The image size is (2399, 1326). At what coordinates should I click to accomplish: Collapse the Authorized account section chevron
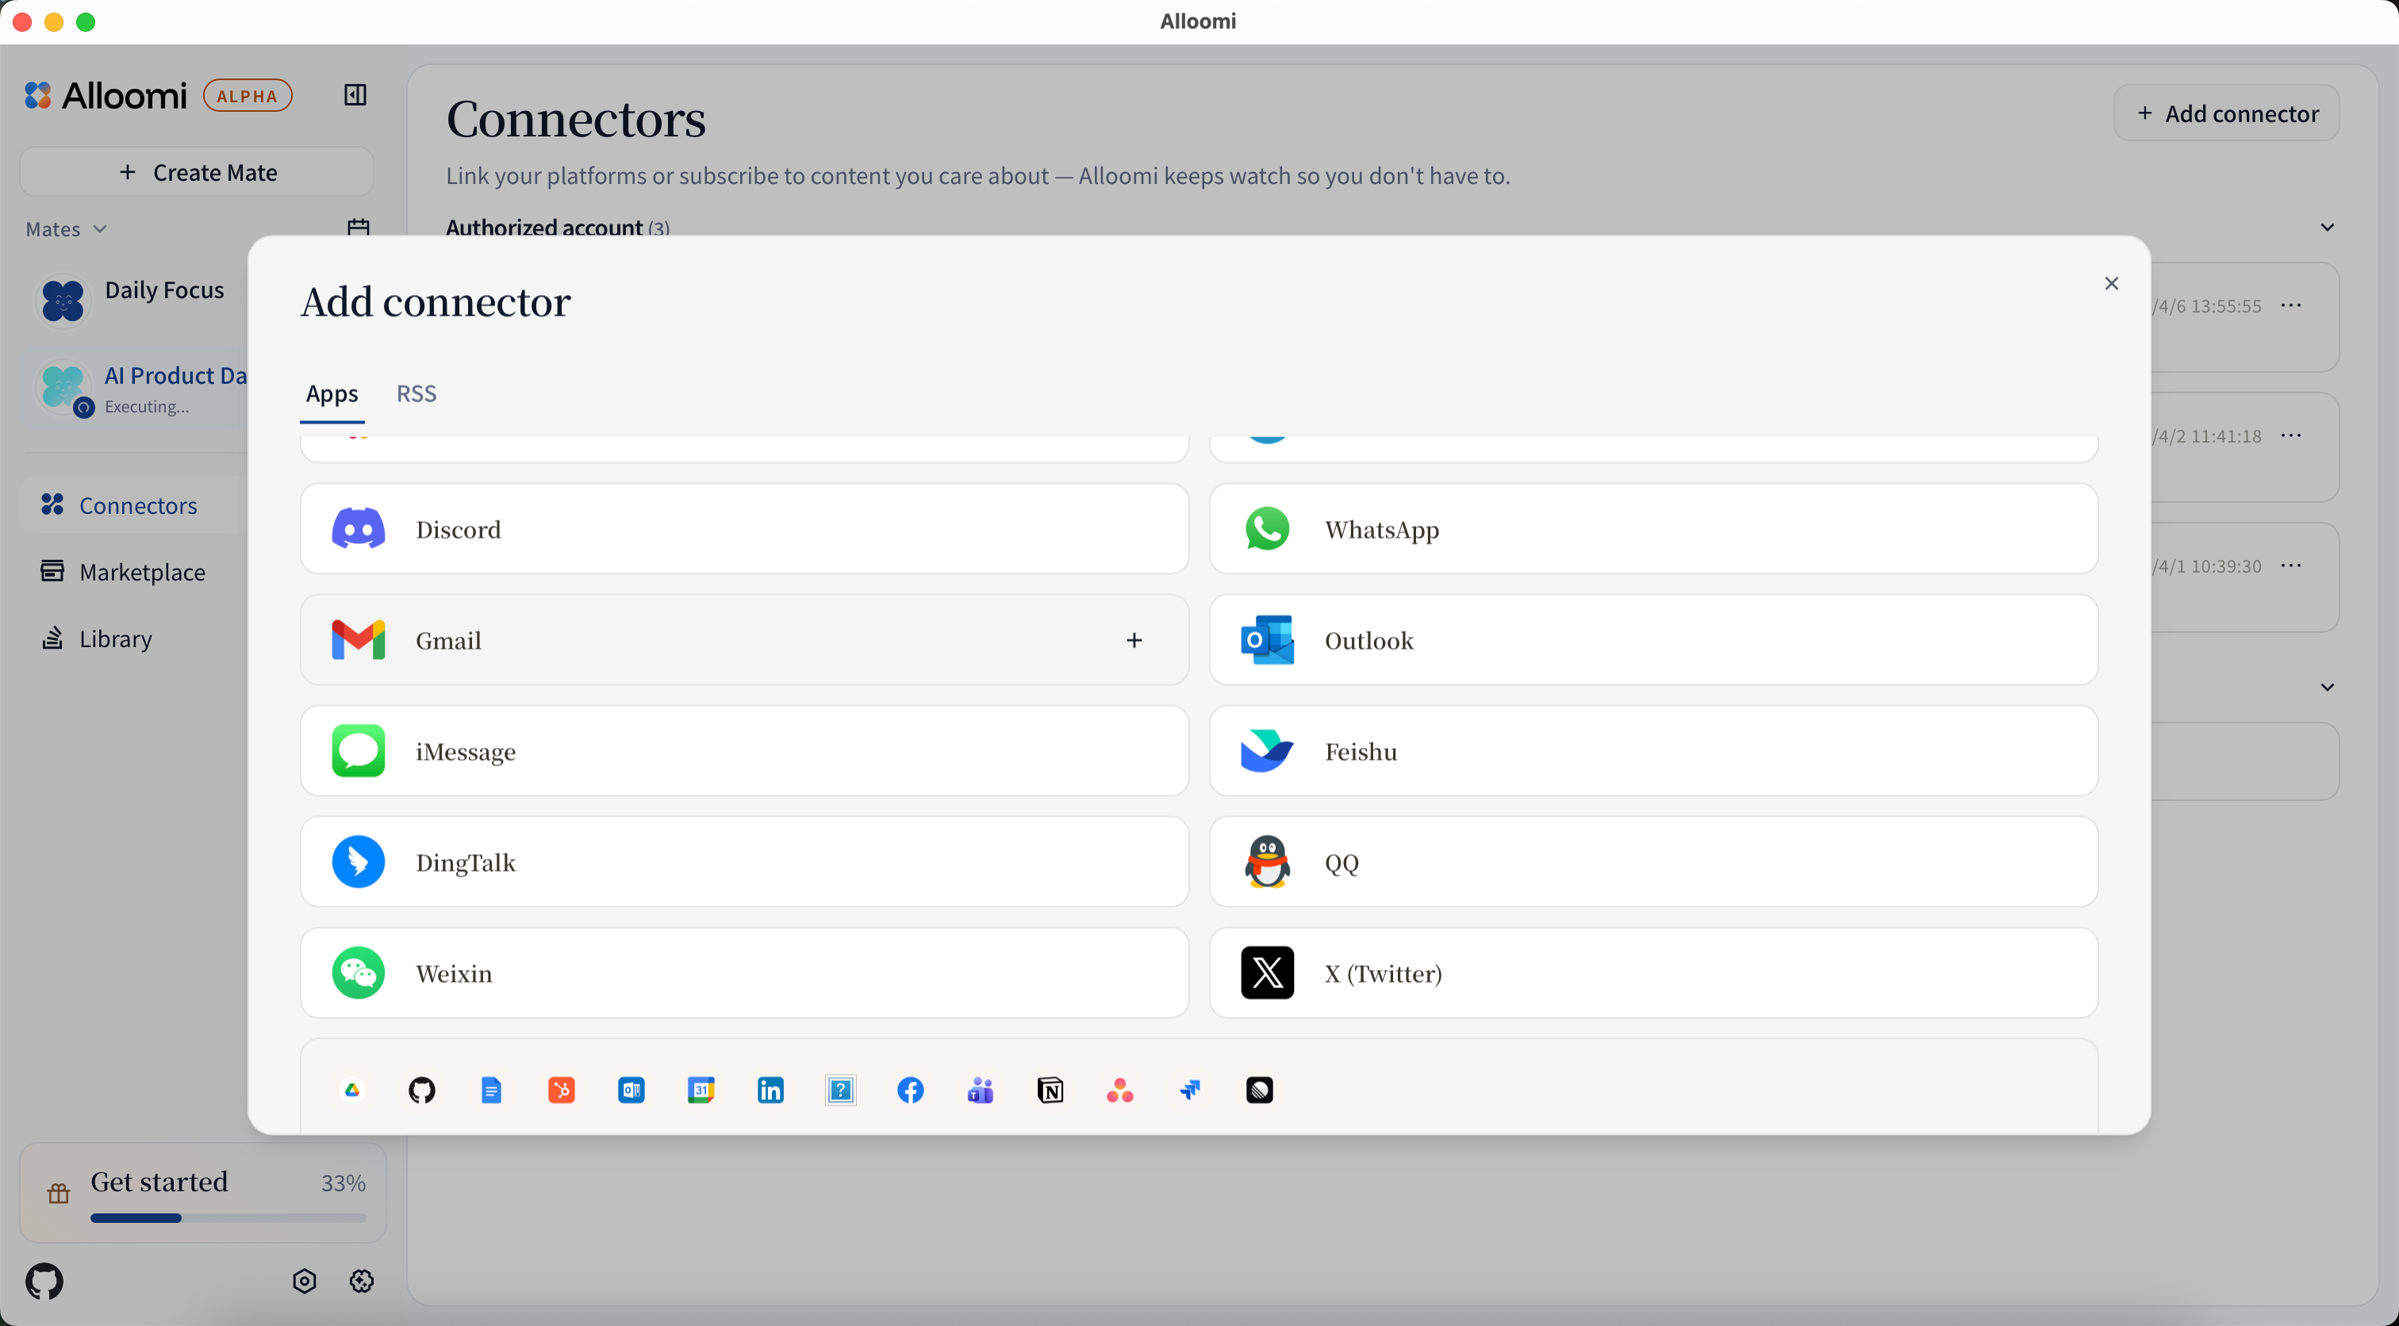2326,227
